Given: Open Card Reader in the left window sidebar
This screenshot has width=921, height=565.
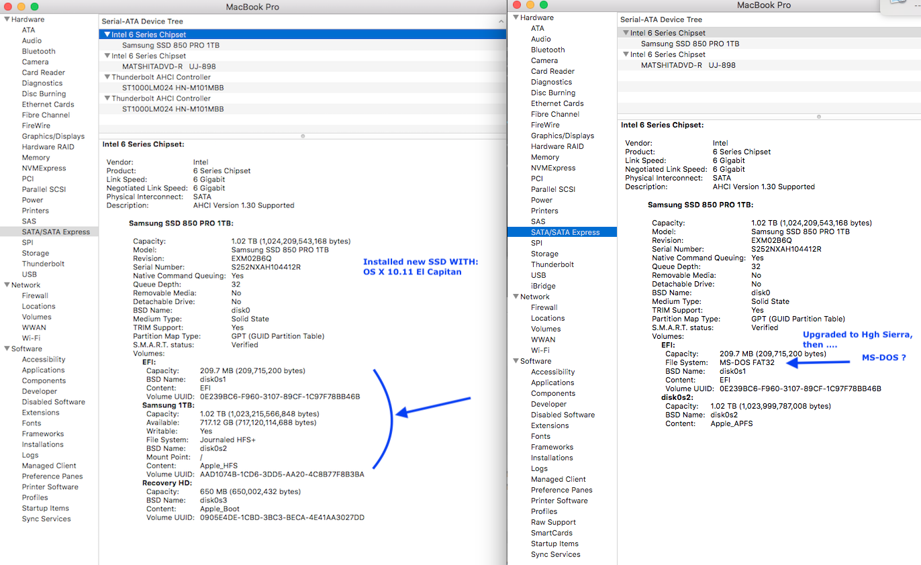Looking at the screenshot, I should pyautogui.click(x=43, y=72).
